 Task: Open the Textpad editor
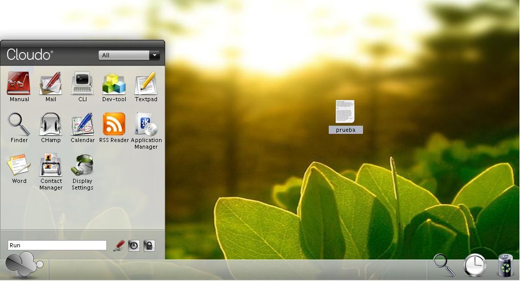coord(146,84)
